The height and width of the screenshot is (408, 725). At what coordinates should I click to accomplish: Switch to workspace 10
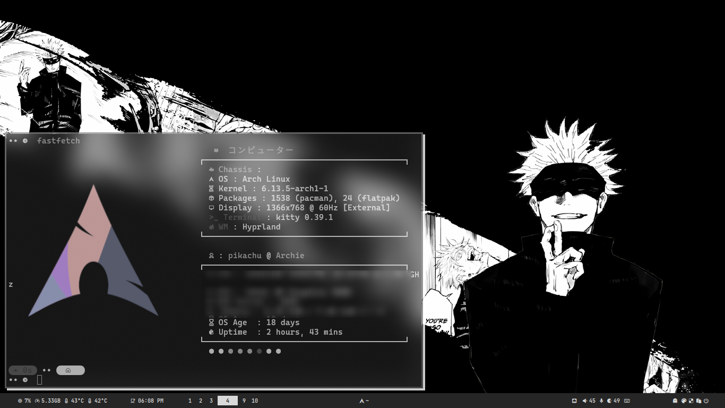point(255,401)
